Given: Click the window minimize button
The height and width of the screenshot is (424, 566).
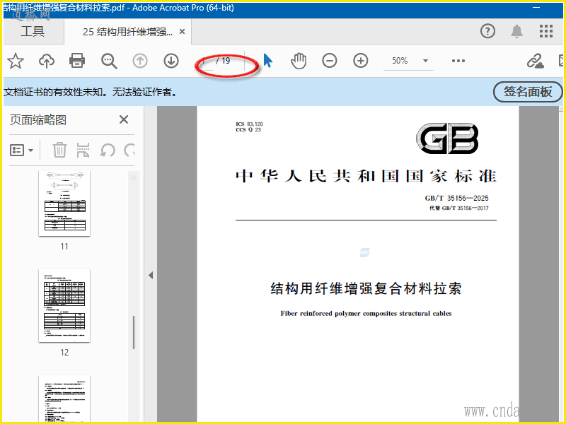Looking at the screenshot, I should (x=536, y=7).
